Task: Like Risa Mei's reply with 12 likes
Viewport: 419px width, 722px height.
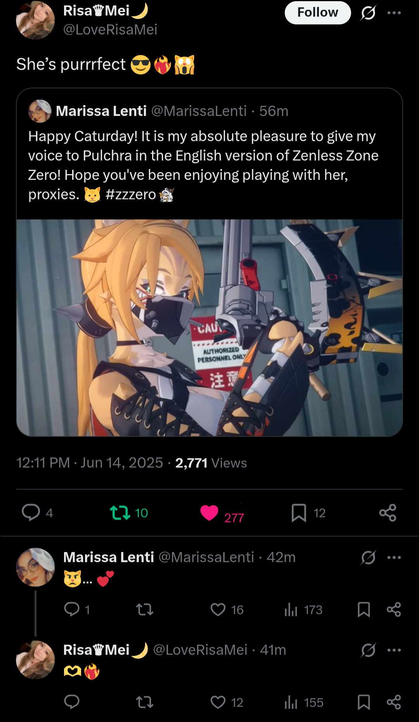Action: tap(218, 702)
